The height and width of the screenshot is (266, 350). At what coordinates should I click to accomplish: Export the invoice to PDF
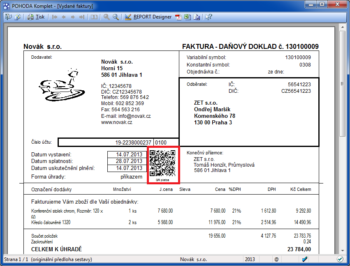pyautogui.click(x=178, y=17)
